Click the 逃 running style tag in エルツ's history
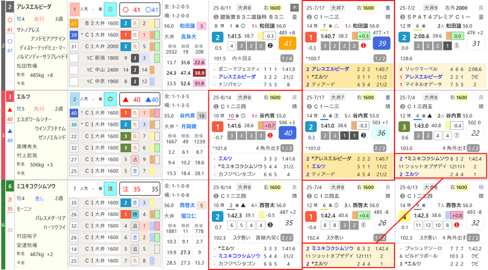This screenshot has width=488, height=270. coord(135,160)
